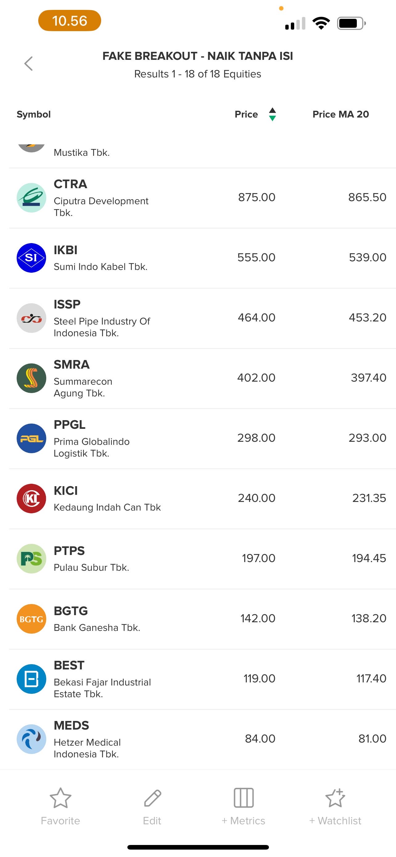396x857 pixels.
Task: Tap the back chevron arrow
Action: [29, 64]
